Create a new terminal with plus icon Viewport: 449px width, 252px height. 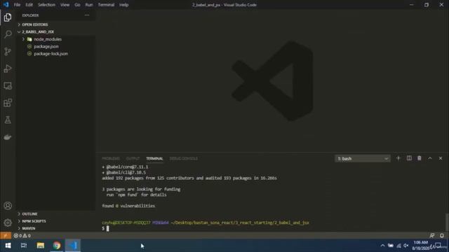click(x=398, y=158)
